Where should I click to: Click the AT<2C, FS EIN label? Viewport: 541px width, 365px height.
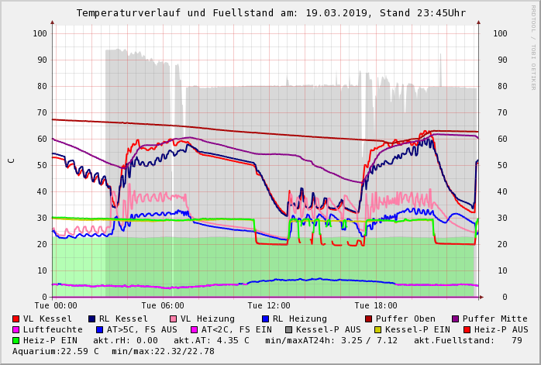(x=236, y=330)
